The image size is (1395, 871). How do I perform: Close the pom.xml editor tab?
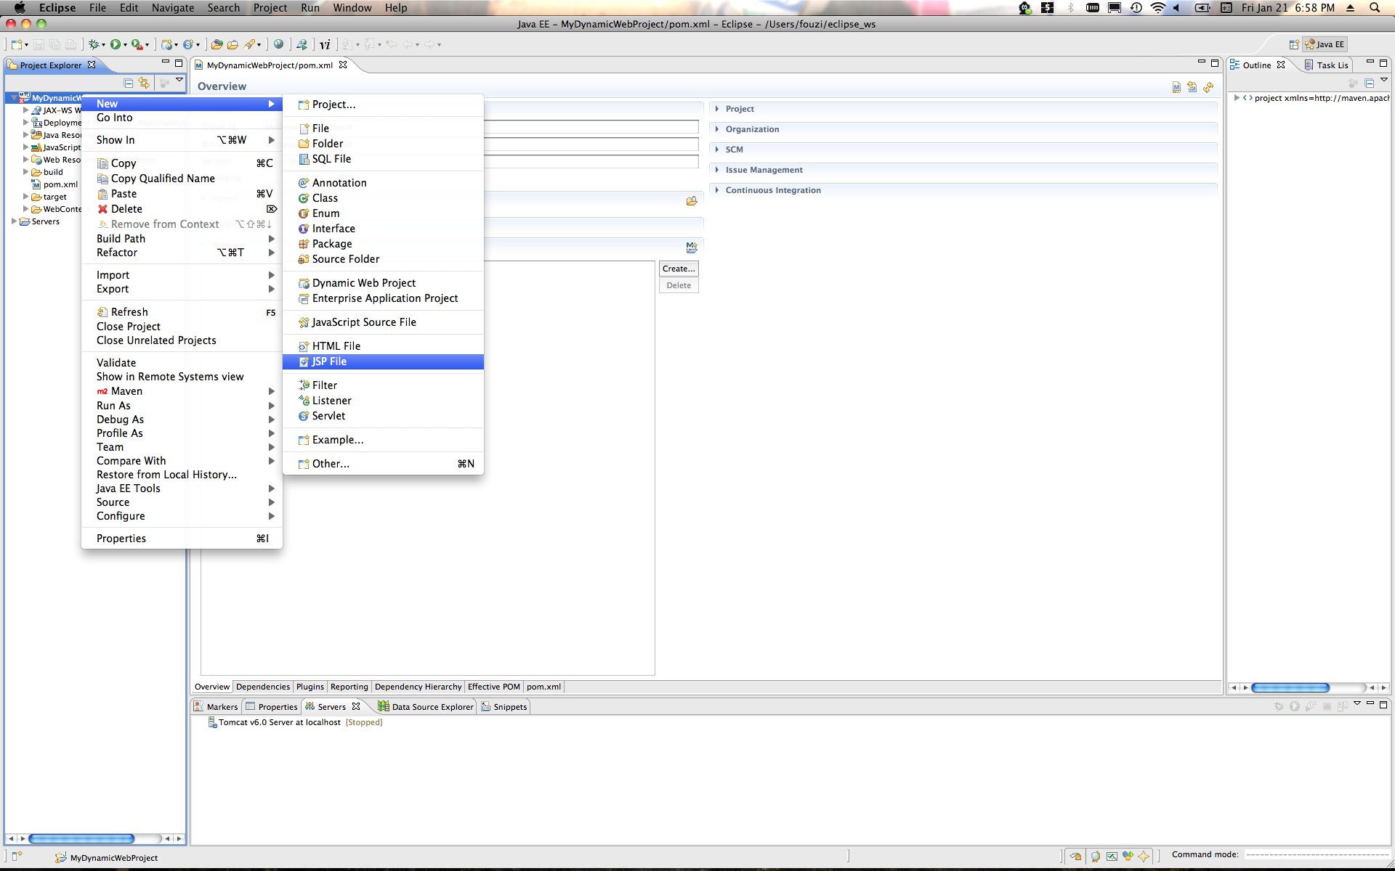(x=343, y=65)
